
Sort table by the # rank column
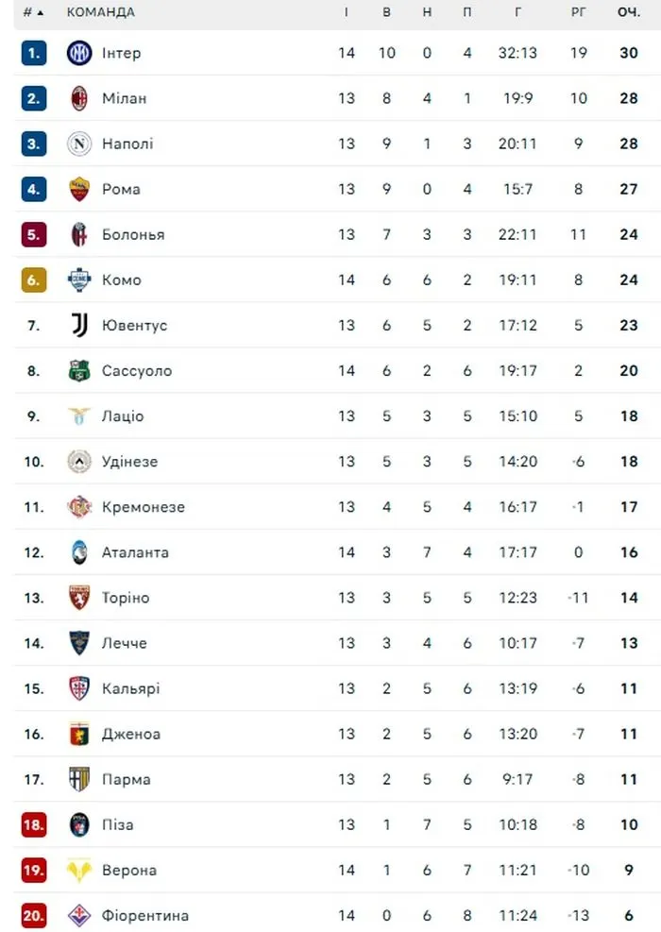click(x=33, y=12)
